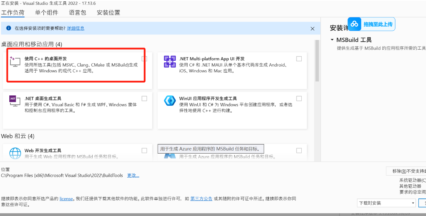This screenshot has width=426, height=216.
Task: Check the .NET Multi-platform App UI 开发 checkbox
Action: click(x=299, y=59)
